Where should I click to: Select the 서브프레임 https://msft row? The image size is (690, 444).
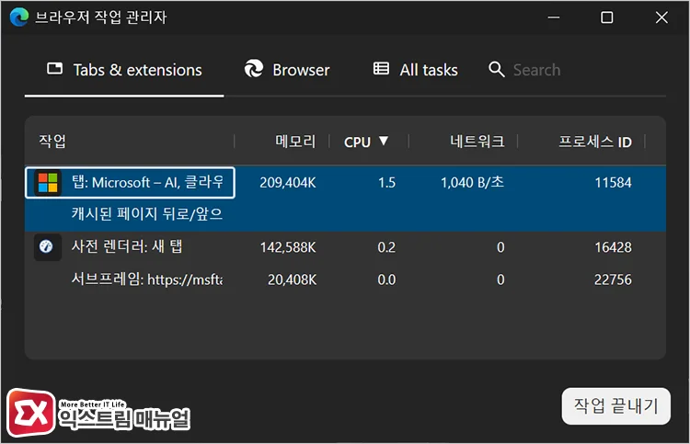pos(345,279)
